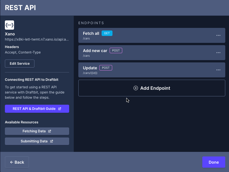
Task: Click the Accept, Content-Type headers text
Action: (x=23, y=52)
